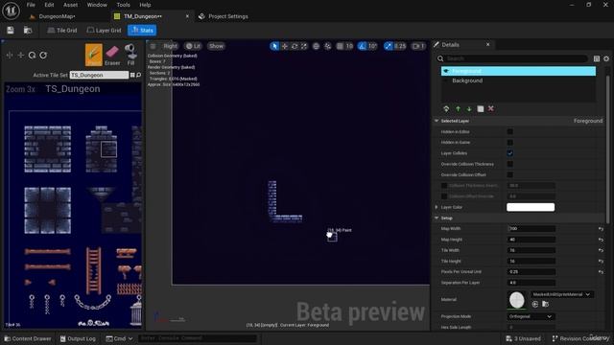Toggle rotation snapping in viewport
614x345 pixels.
363,46
